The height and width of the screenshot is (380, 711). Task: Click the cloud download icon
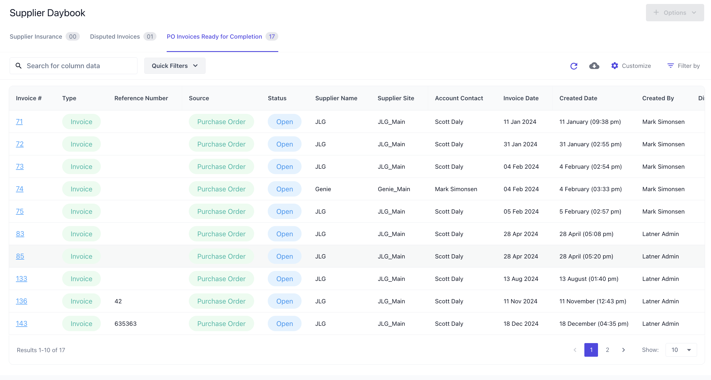click(x=594, y=66)
